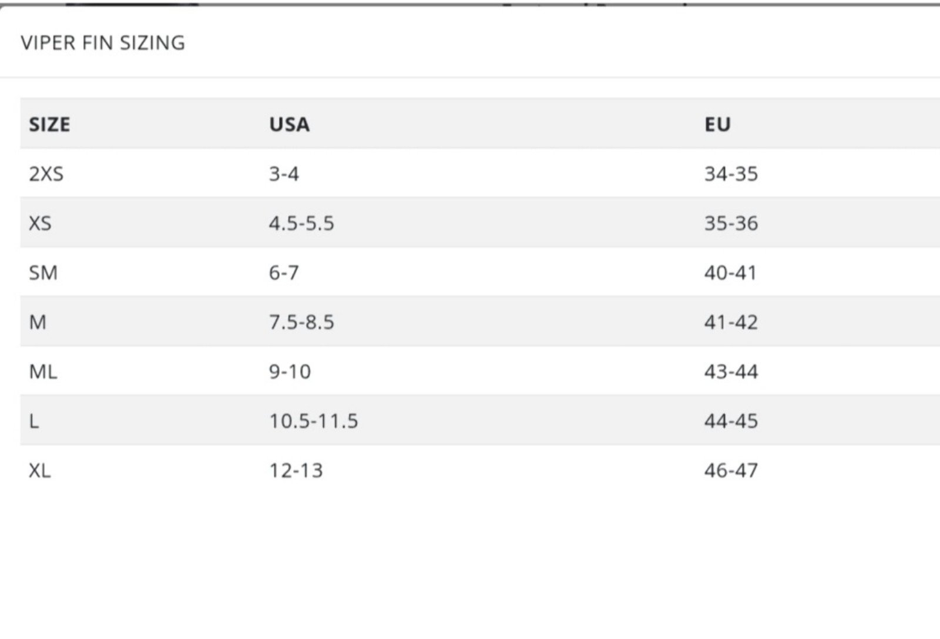Select the ML size row label
The height and width of the screenshot is (639, 940).
pos(43,372)
